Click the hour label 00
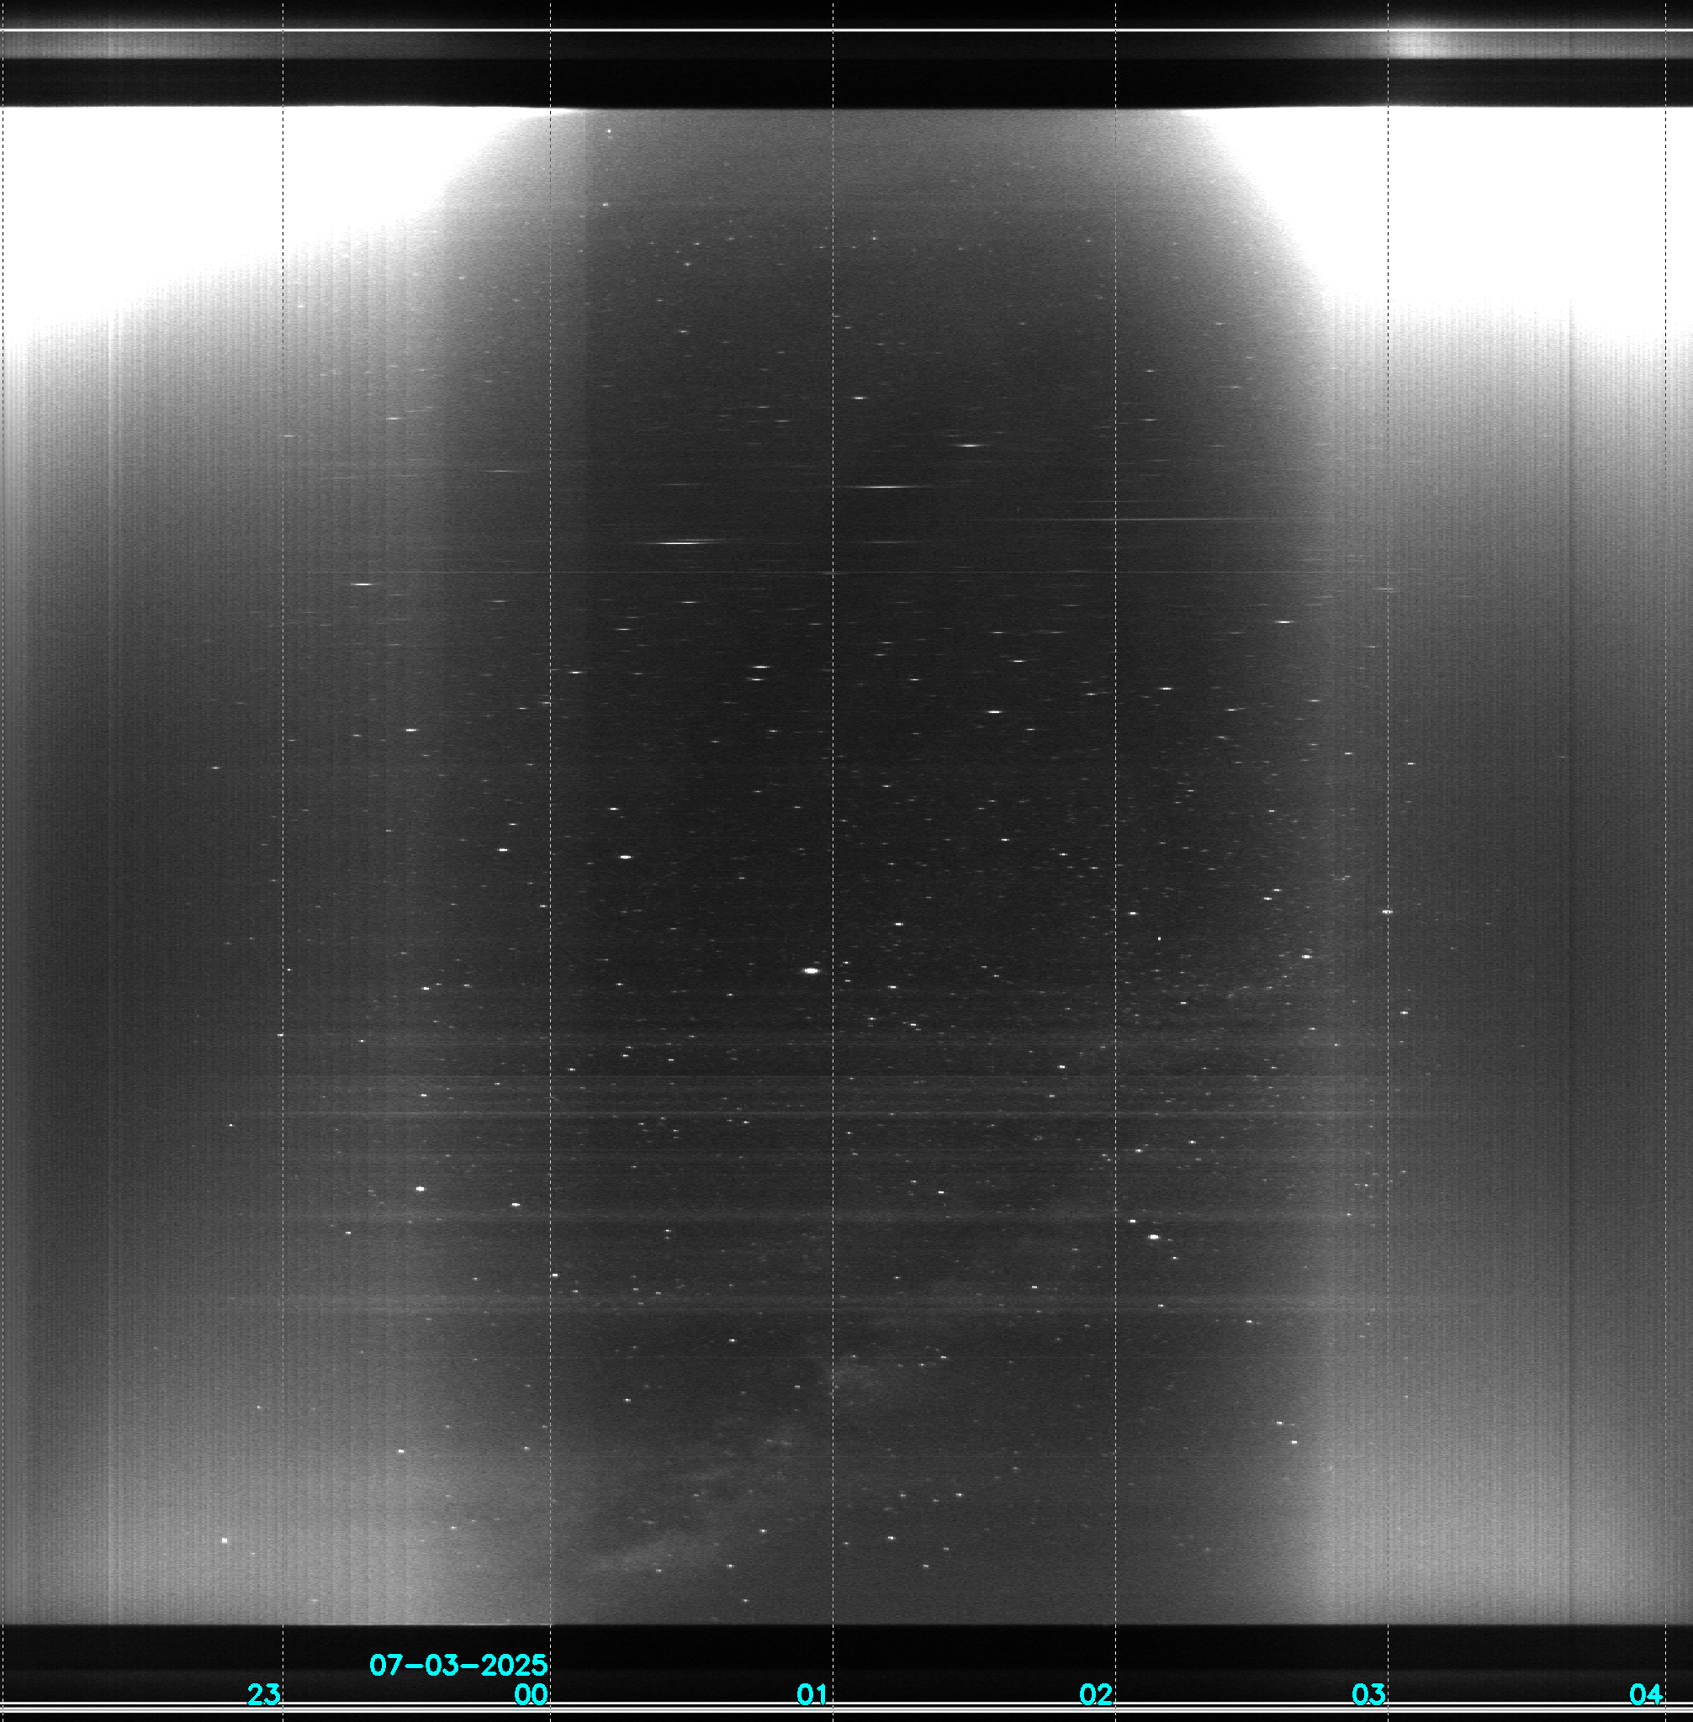The height and width of the screenshot is (1722, 1693). click(x=531, y=1694)
